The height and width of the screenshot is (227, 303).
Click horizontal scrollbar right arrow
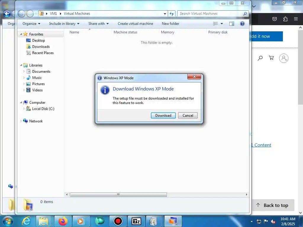pyautogui.click(x=246, y=194)
